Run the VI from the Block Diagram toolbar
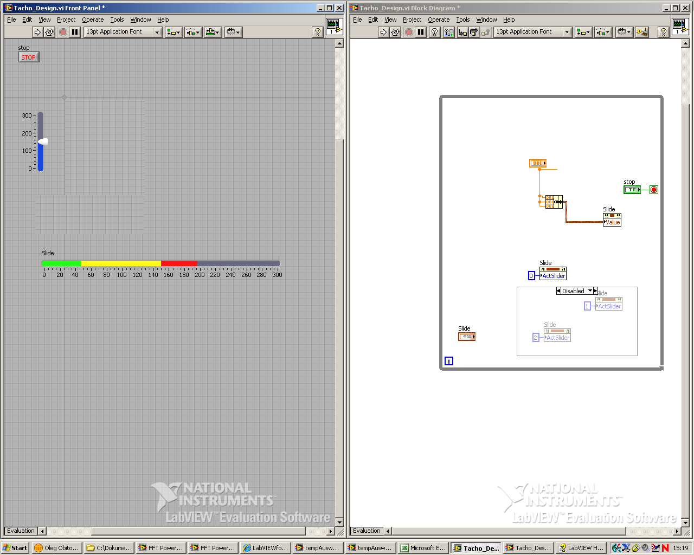Screen dimensions: 694x555 click(x=383, y=32)
